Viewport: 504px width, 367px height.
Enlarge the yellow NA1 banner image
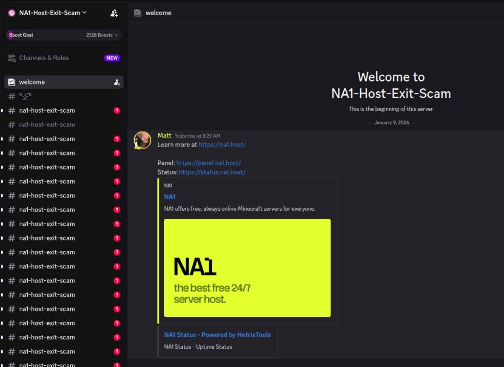(247, 268)
